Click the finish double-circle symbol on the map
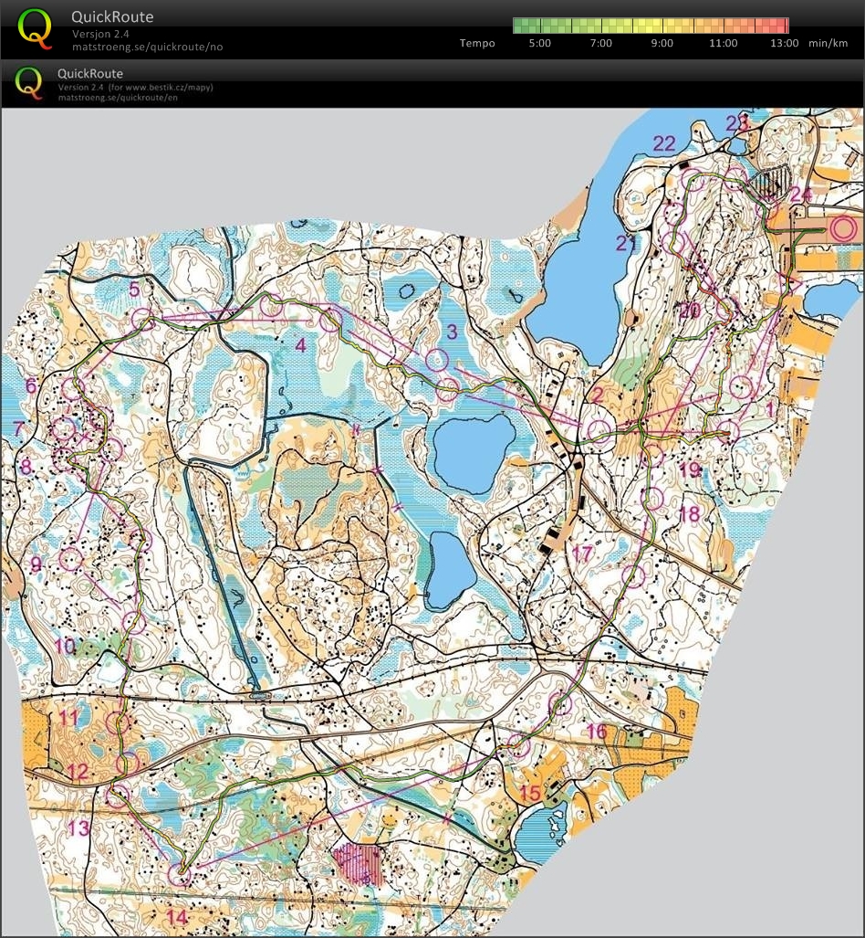The height and width of the screenshot is (938, 865). [843, 229]
